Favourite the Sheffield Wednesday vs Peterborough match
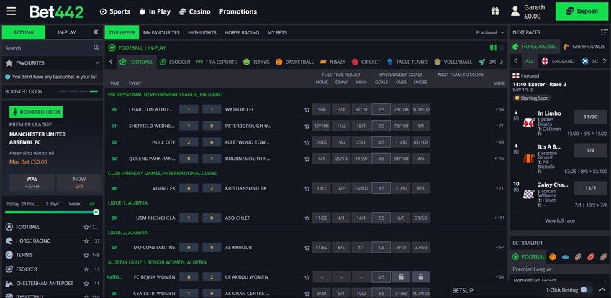 pyautogui.click(x=307, y=126)
